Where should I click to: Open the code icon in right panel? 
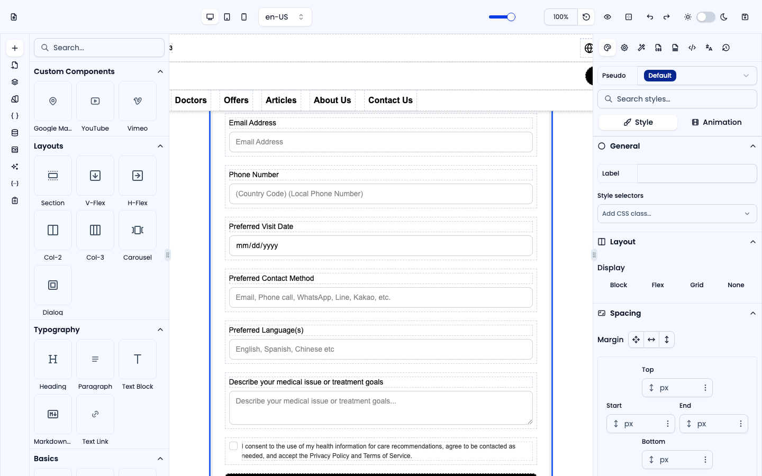point(692,48)
